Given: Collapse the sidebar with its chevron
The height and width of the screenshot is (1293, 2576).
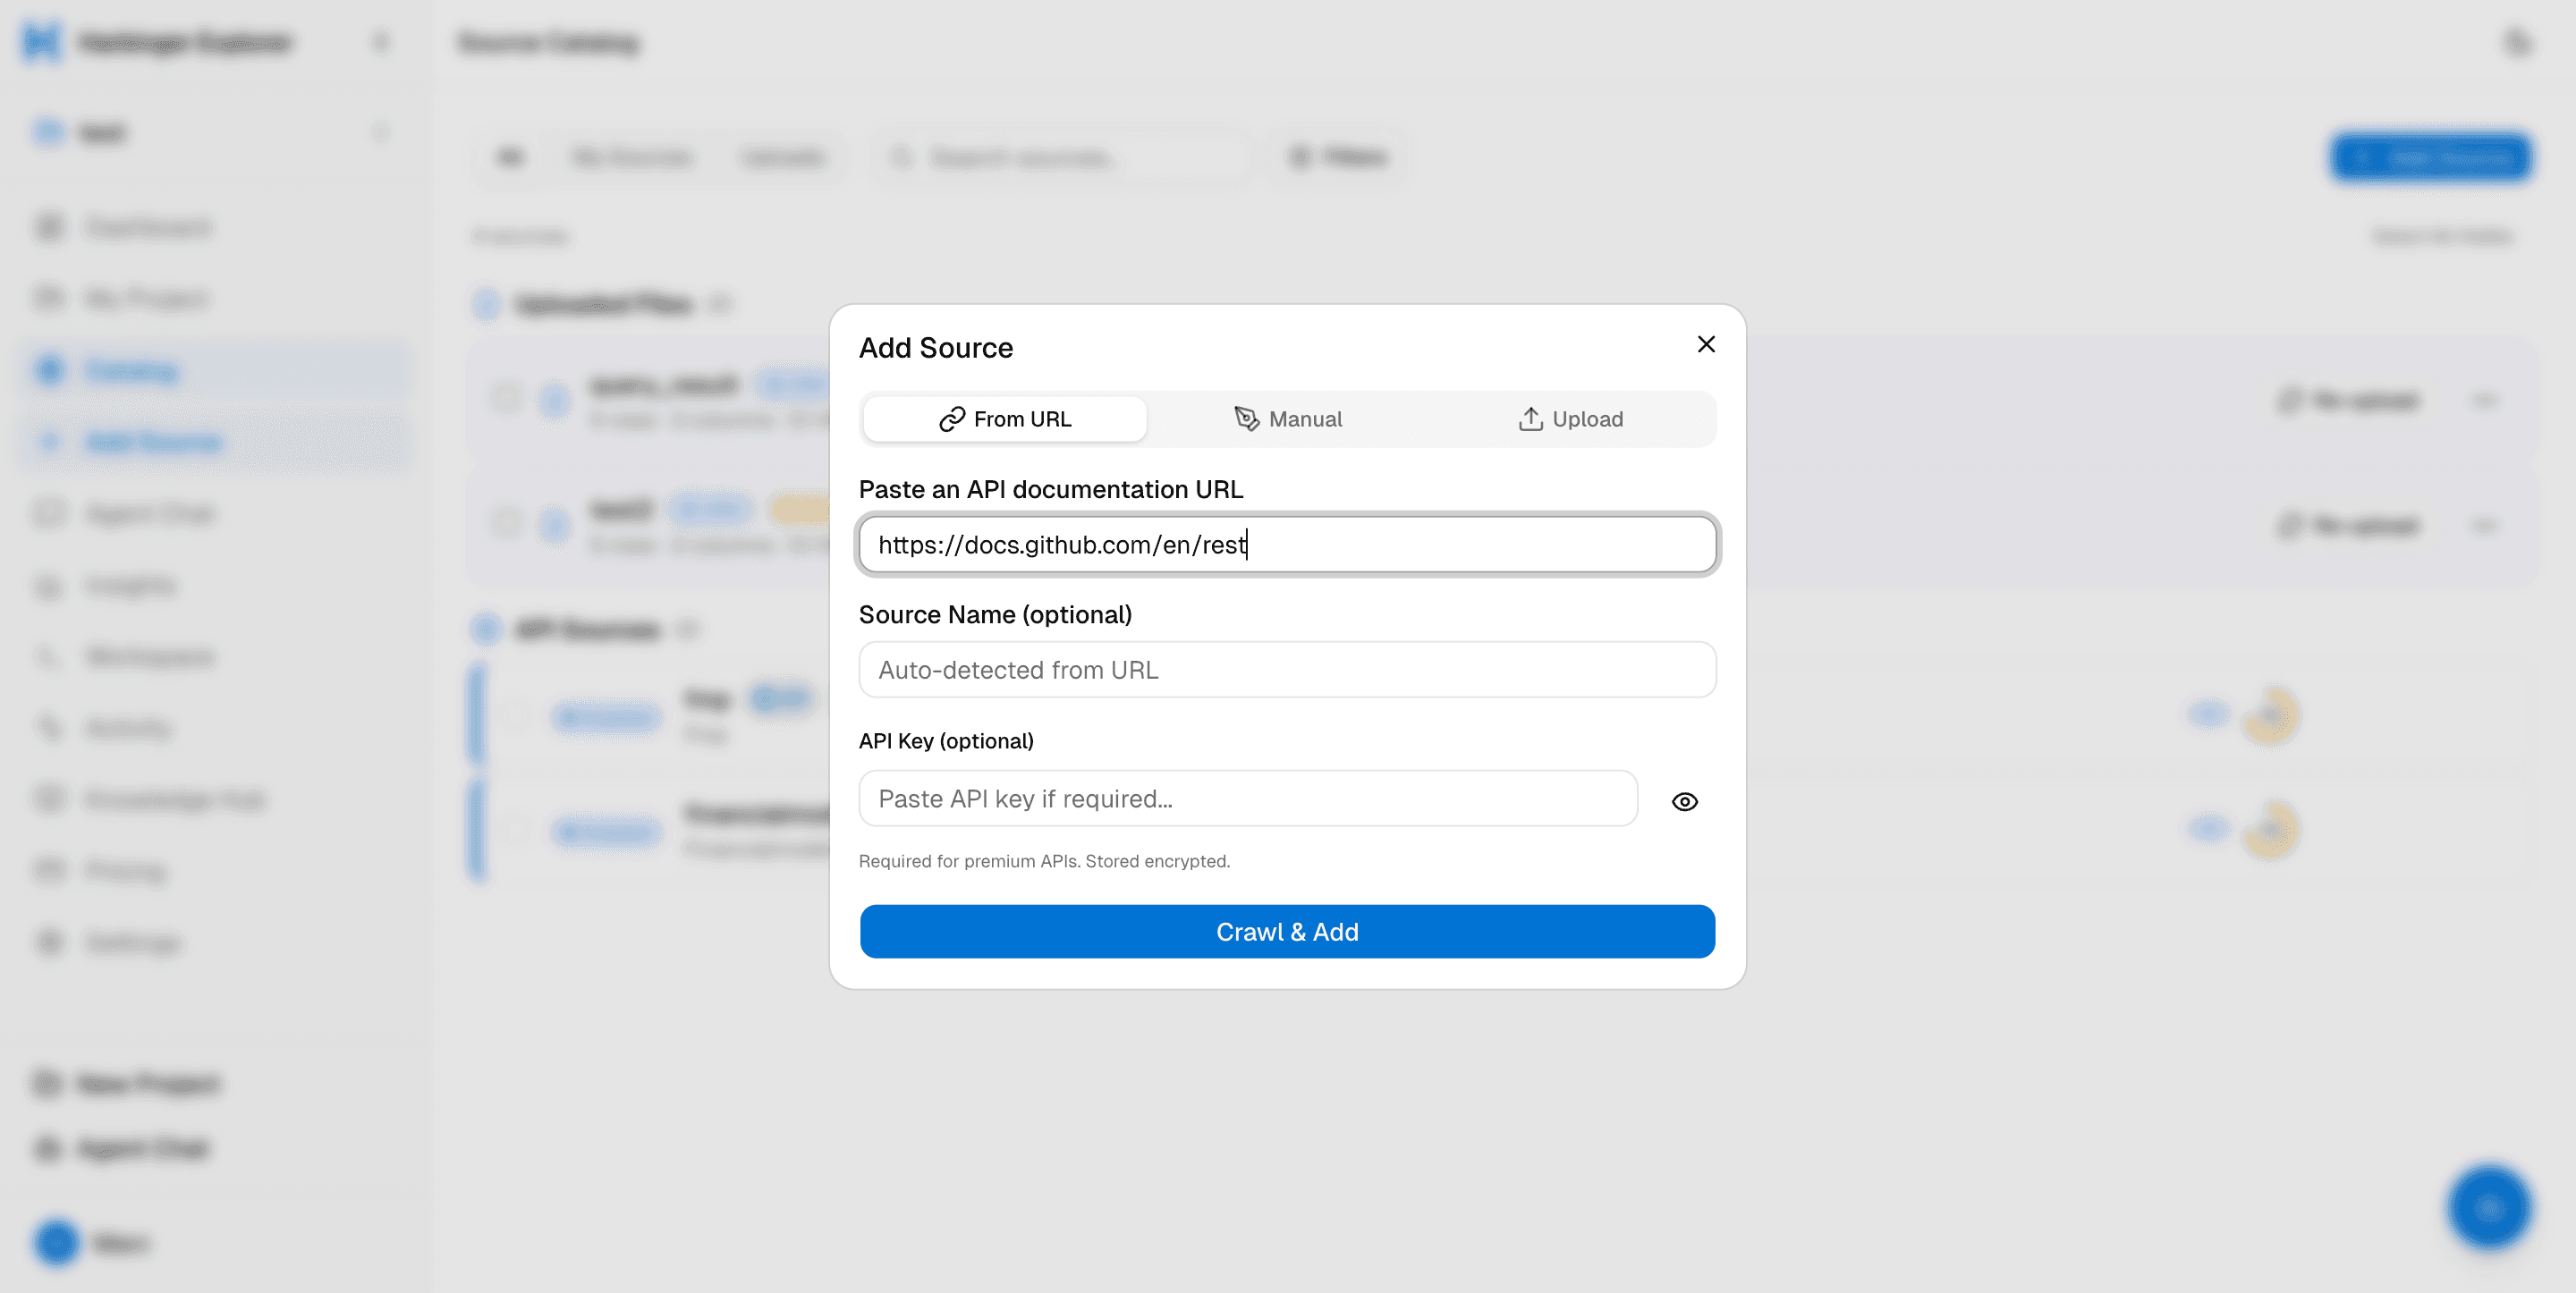Looking at the screenshot, I should click(x=380, y=41).
